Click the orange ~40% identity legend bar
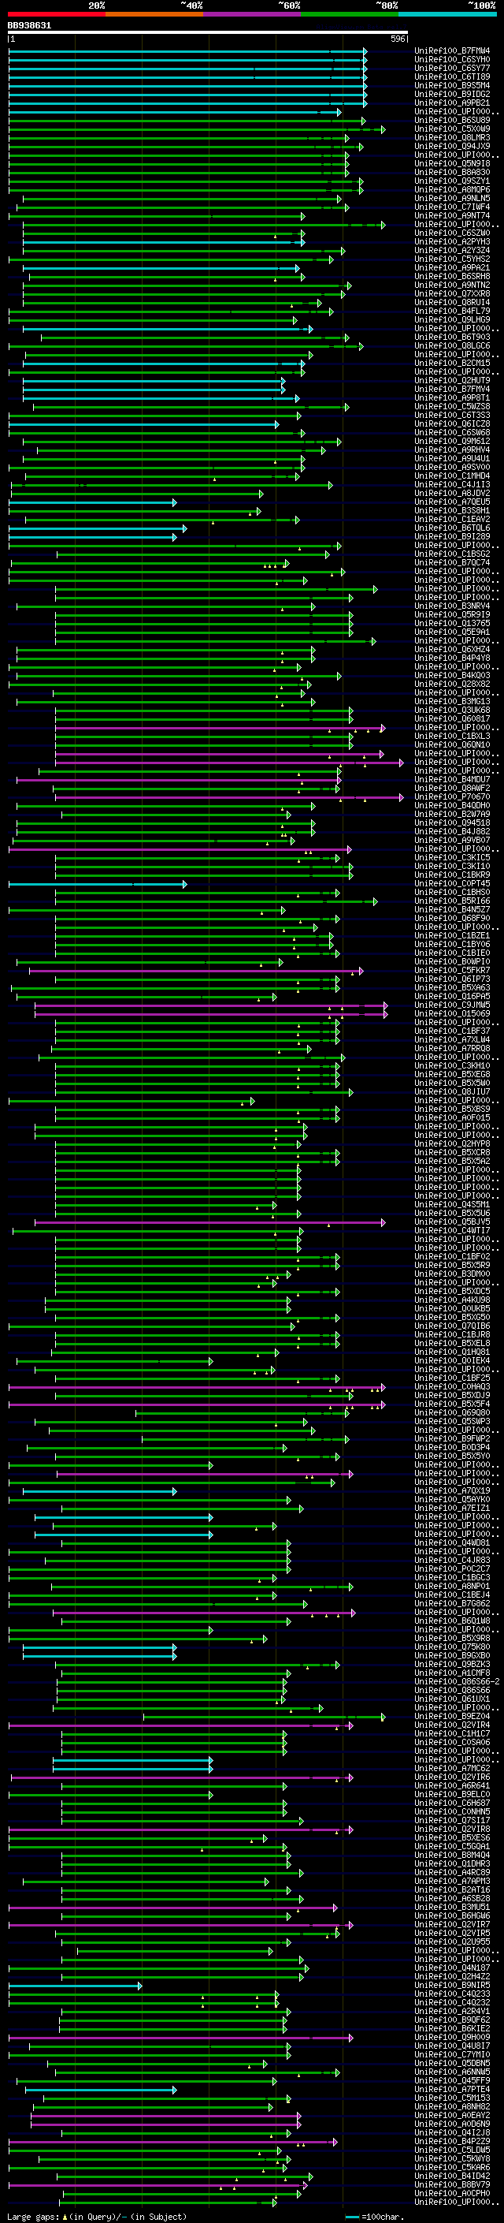This screenshot has height=2223, width=504. pyautogui.click(x=154, y=14)
